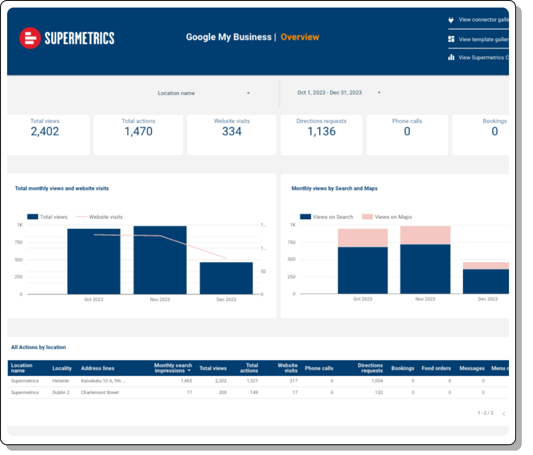Open View template gallery link

coord(483,39)
